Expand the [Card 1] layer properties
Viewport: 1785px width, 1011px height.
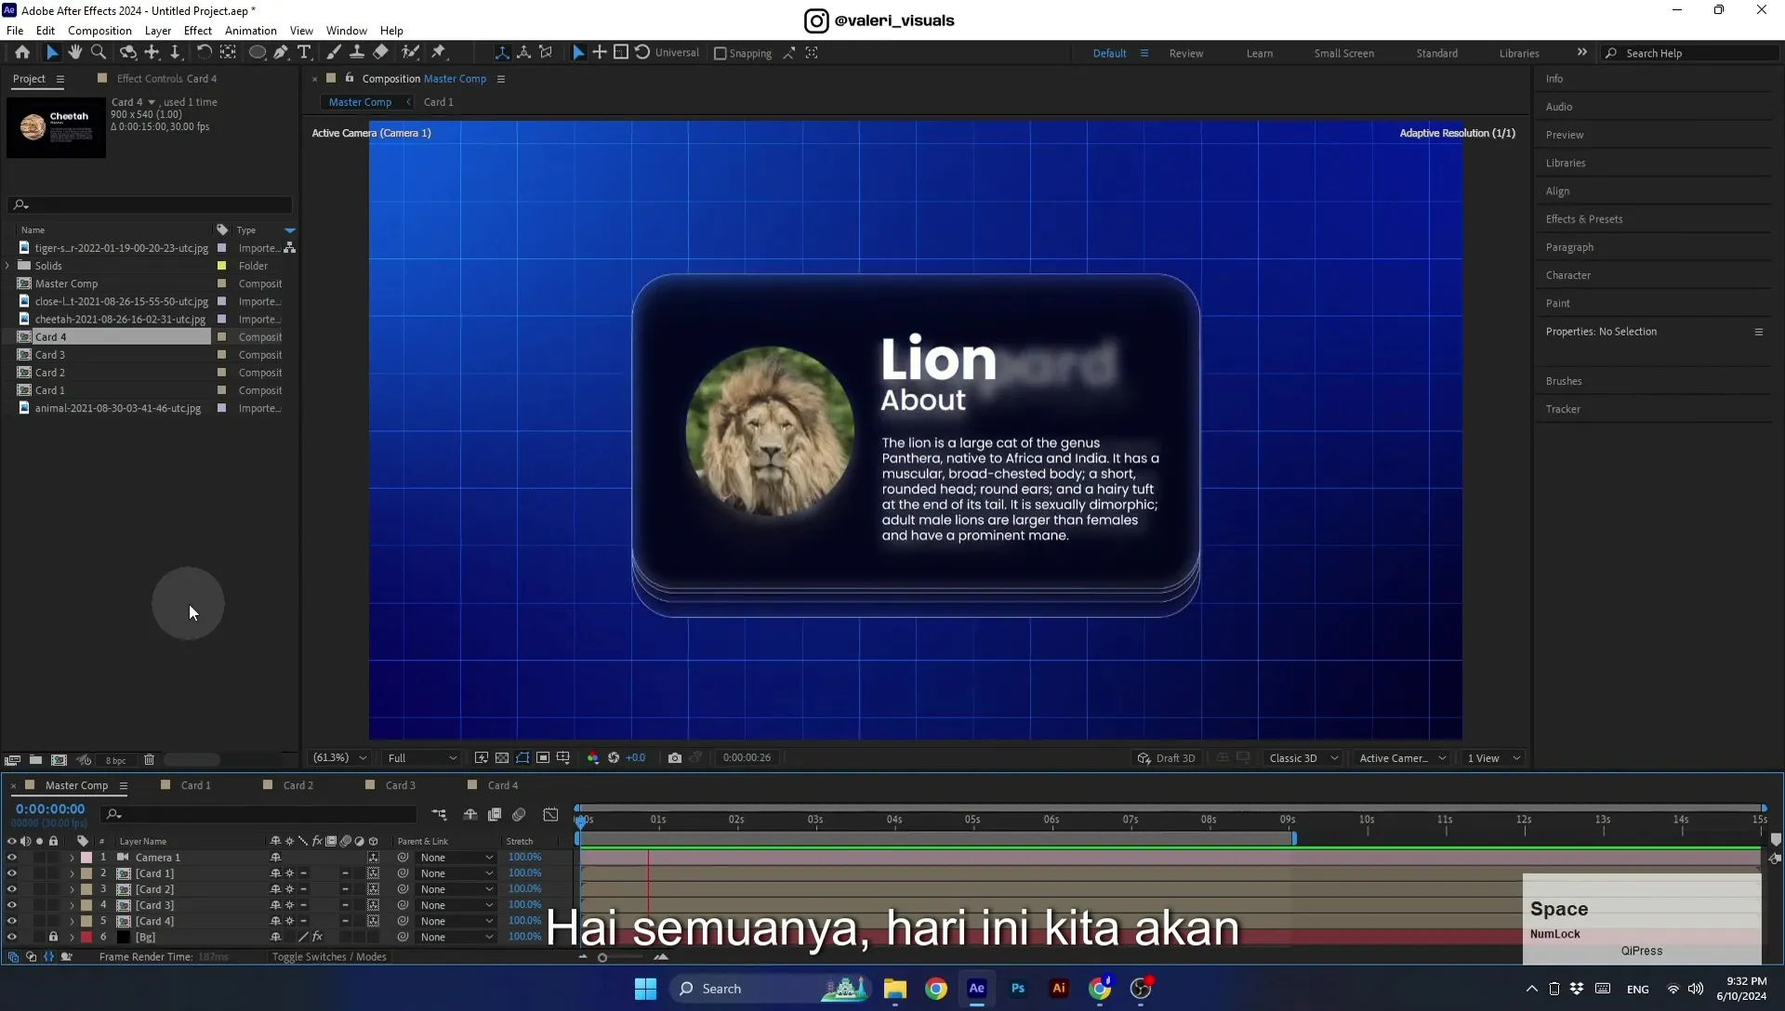(x=72, y=873)
